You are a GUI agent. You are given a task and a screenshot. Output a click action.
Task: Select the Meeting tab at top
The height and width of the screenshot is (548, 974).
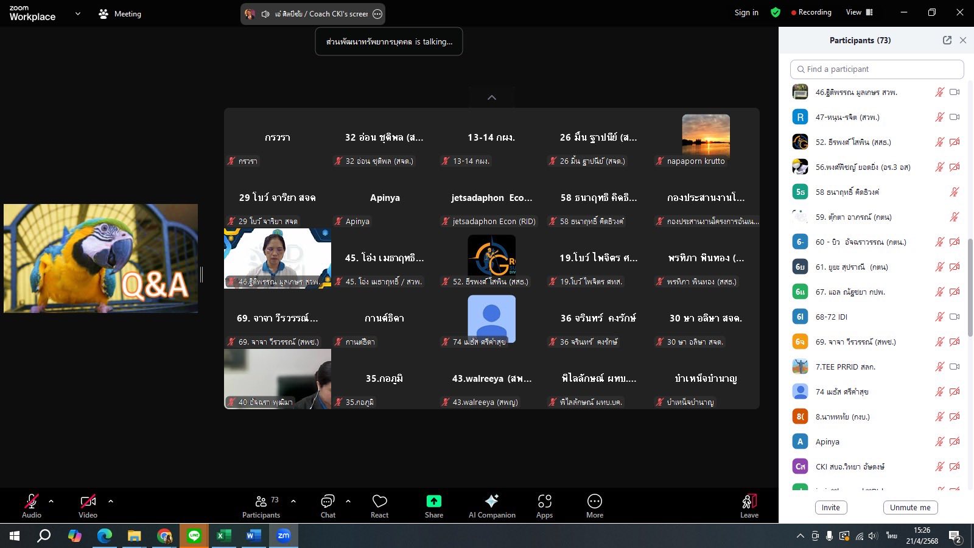point(120,13)
